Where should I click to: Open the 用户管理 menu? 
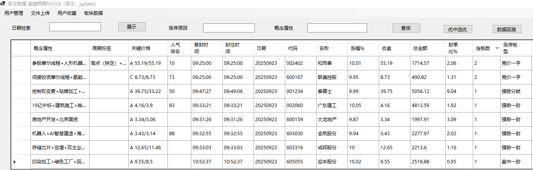pyautogui.click(x=14, y=13)
